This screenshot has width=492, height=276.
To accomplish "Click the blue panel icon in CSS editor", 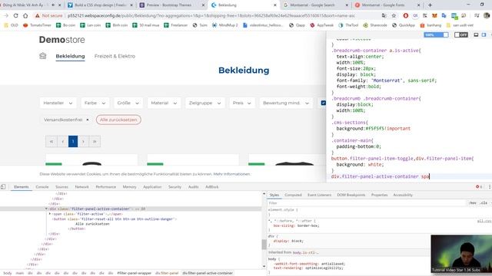I will (484, 34).
